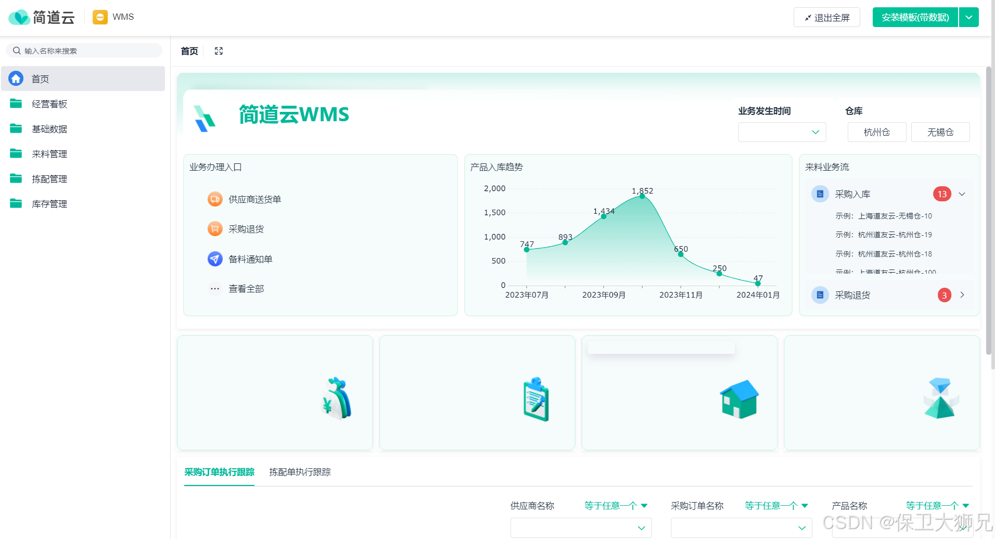Click the document icon beside 采购退货 flow
The width and height of the screenshot is (995, 539).
point(820,295)
